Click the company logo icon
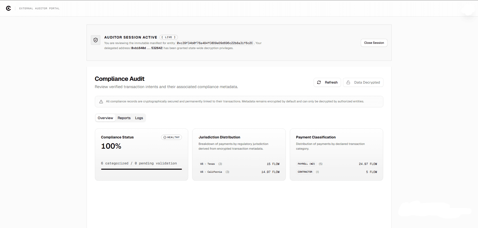Viewport: 478px width, 228px height. [x=9, y=8]
